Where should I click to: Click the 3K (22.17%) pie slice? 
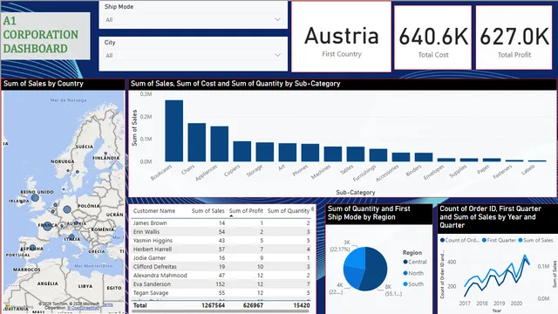point(357,258)
